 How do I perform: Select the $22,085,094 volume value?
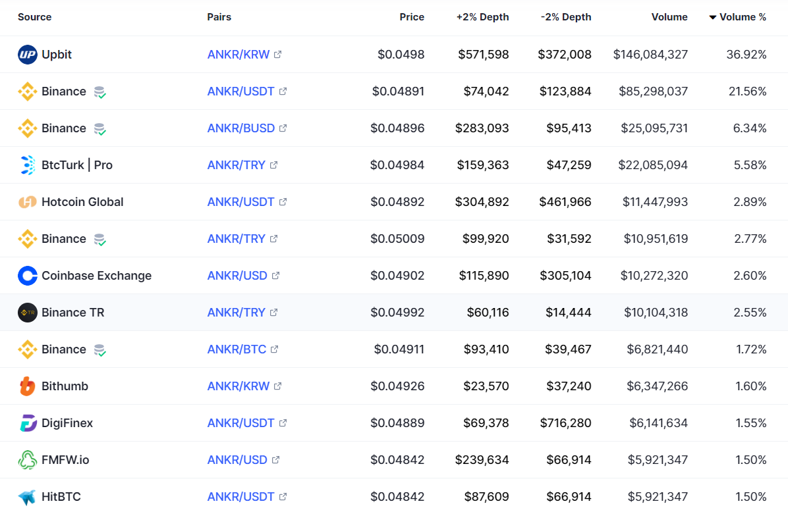(x=653, y=165)
